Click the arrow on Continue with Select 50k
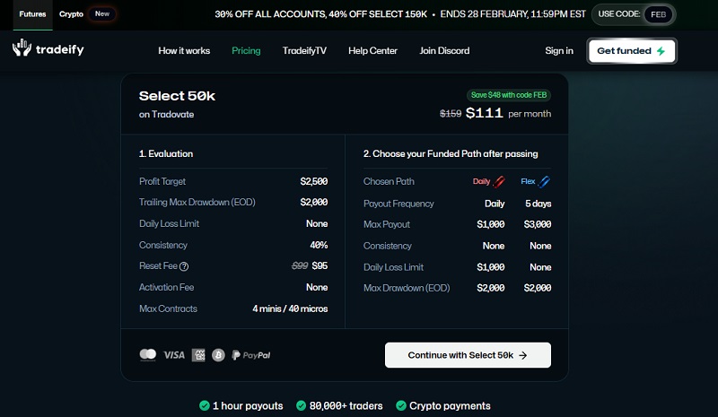This screenshot has width=718, height=417. 523,355
